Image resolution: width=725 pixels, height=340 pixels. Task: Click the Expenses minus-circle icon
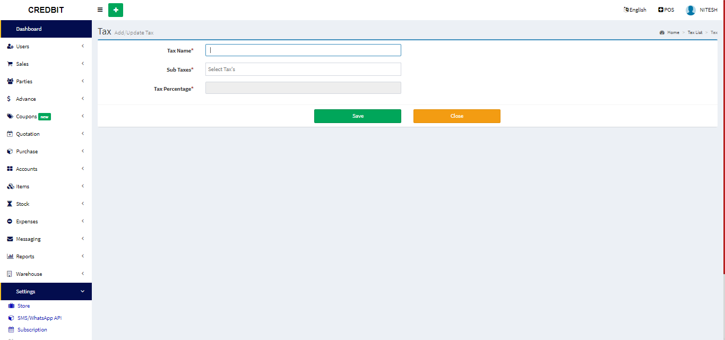(10, 222)
